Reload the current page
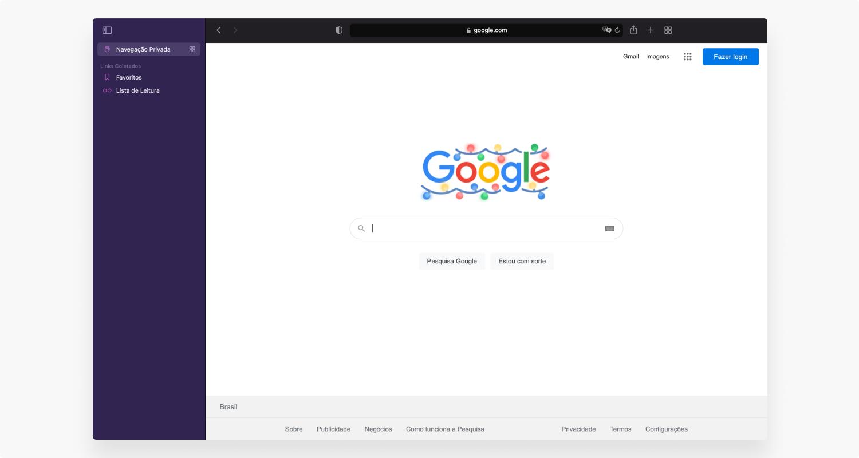The height and width of the screenshot is (458, 859). tap(617, 30)
